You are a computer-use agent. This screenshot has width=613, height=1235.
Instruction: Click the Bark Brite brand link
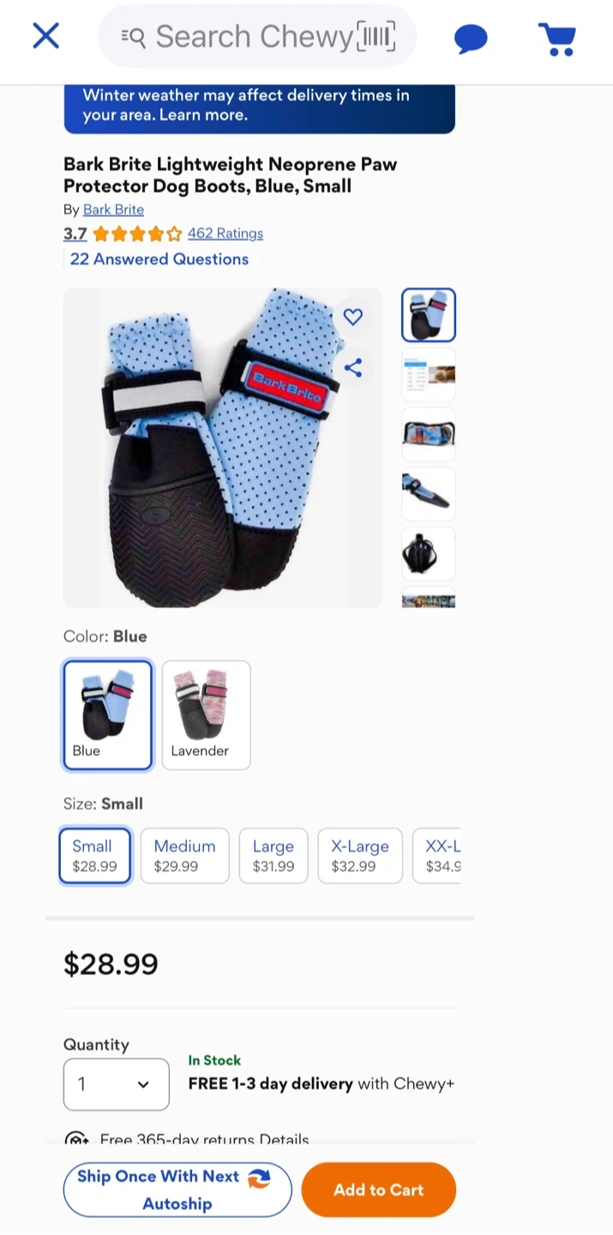pos(113,209)
